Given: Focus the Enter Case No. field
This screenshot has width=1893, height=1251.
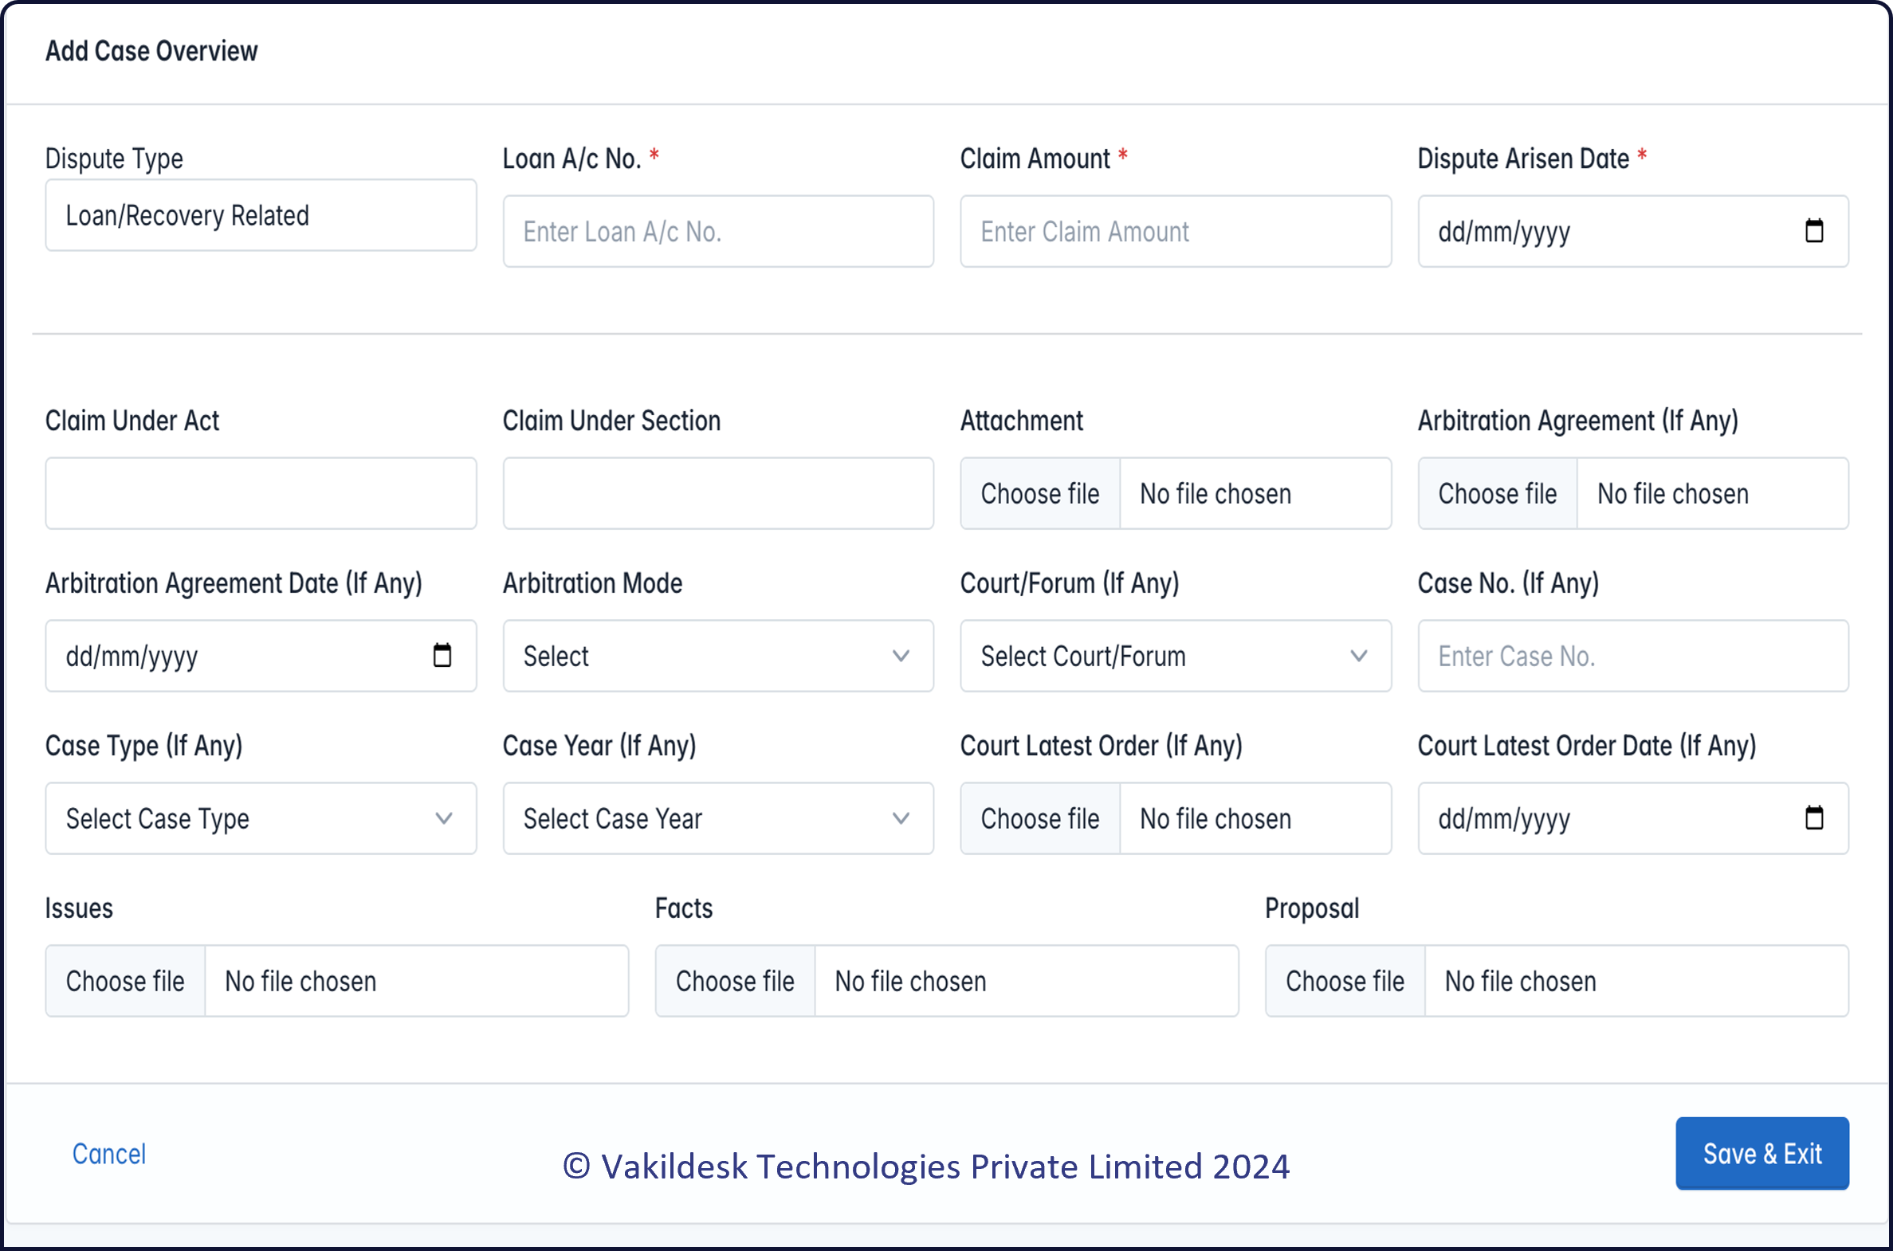Looking at the screenshot, I should pyautogui.click(x=1633, y=656).
